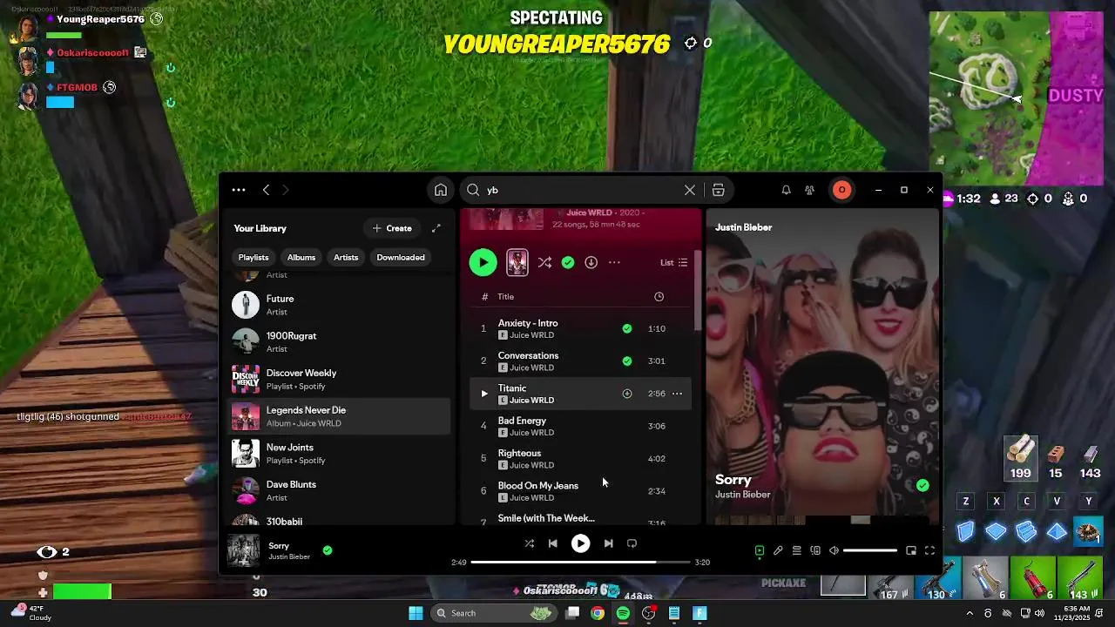The height and width of the screenshot is (627, 1115).
Task: Open the Spotify three-dot main menu
Action: 239,190
